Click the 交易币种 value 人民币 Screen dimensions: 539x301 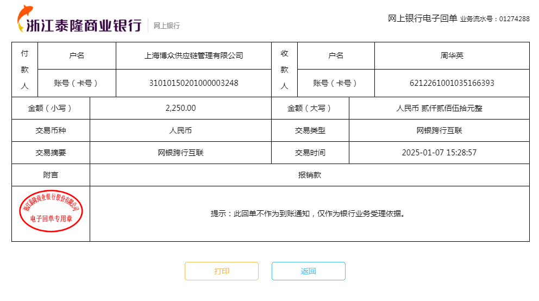[x=180, y=130]
